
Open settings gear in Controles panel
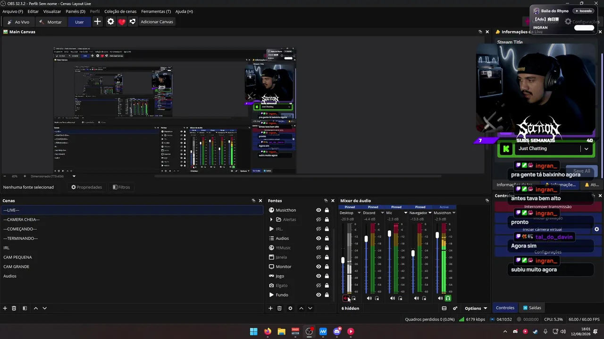pyautogui.click(x=596, y=229)
